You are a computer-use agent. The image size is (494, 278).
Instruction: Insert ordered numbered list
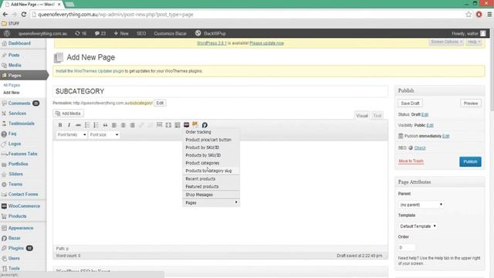(x=96, y=125)
